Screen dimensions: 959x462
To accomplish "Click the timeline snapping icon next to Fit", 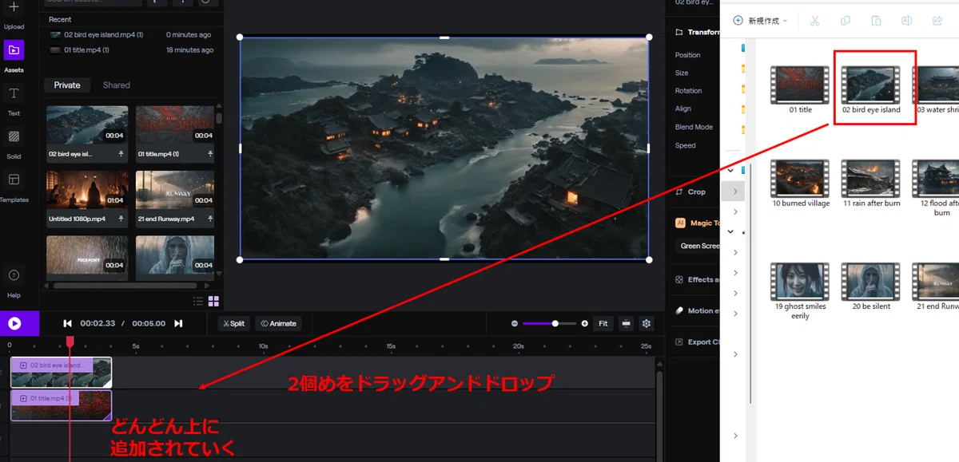I will [x=626, y=323].
